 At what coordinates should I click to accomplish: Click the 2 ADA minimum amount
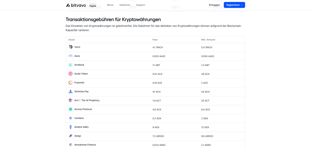click(x=204, y=119)
